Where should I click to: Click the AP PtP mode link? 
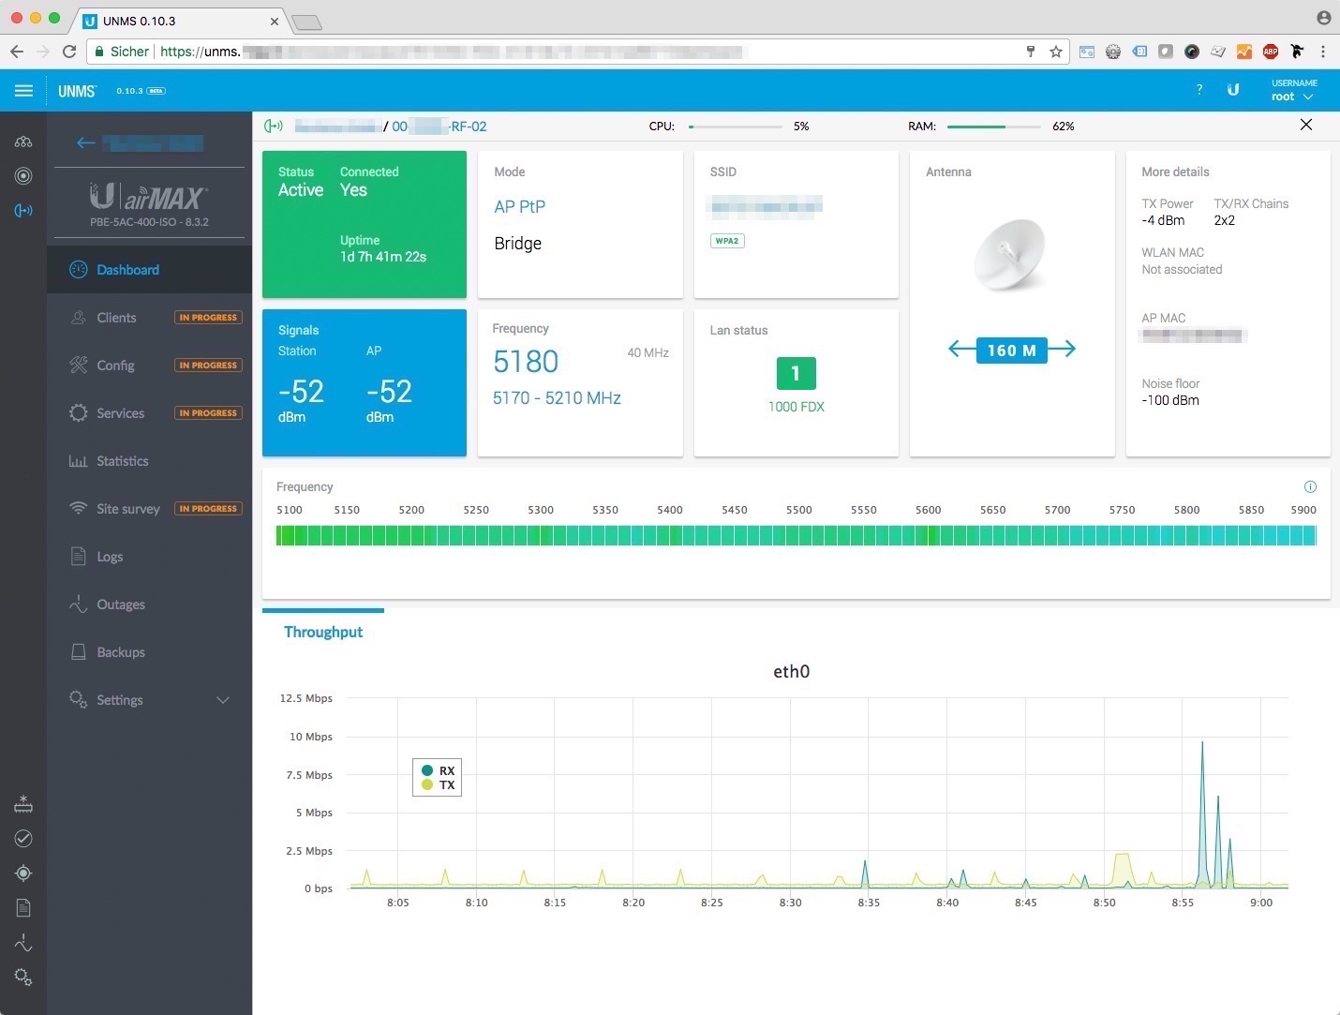[x=519, y=207]
